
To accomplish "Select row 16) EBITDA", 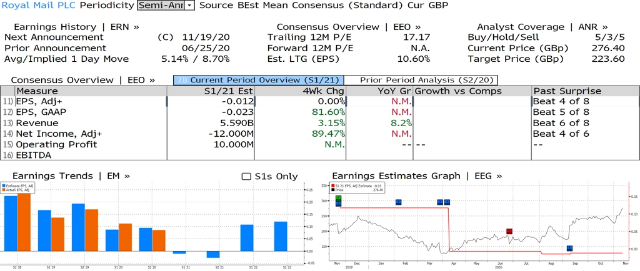I will click(x=320, y=155).
